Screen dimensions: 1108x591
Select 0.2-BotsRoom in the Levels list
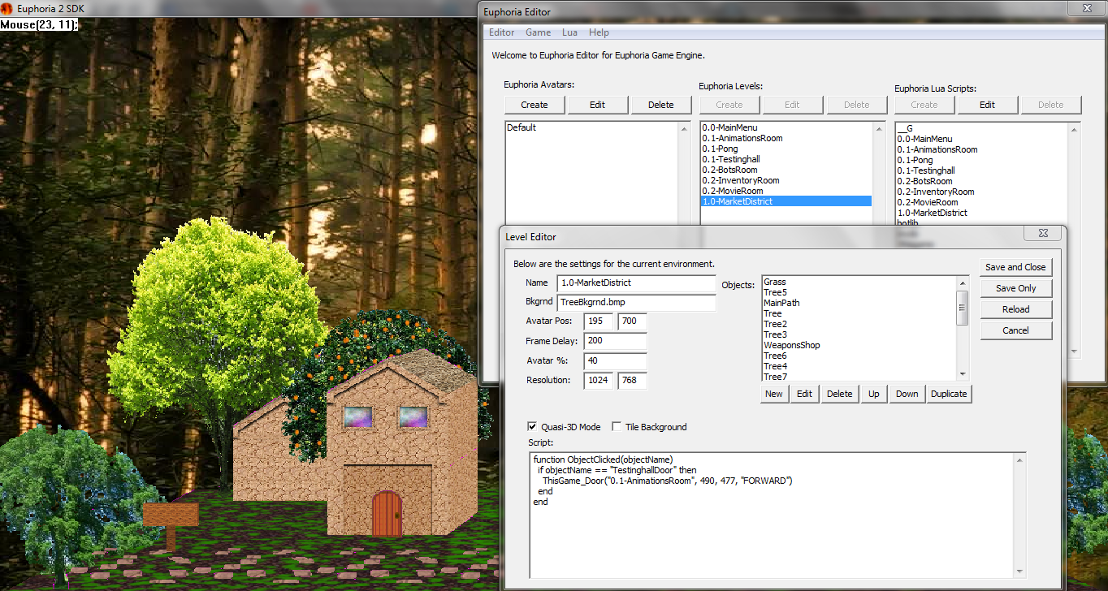pyautogui.click(x=786, y=170)
